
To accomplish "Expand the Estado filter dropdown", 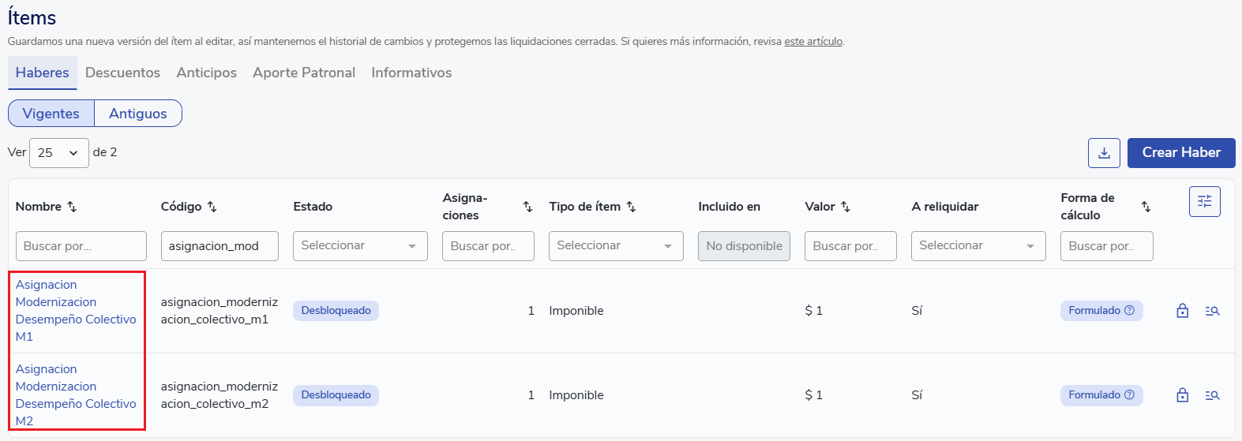I will pyautogui.click(x=360, y=246).
